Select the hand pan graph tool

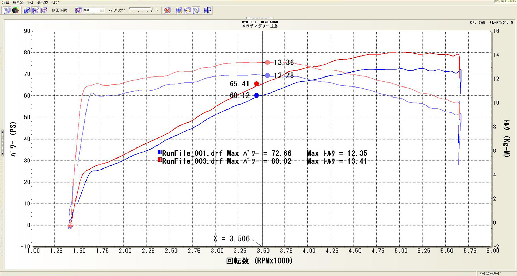click(x=187, y=10)
